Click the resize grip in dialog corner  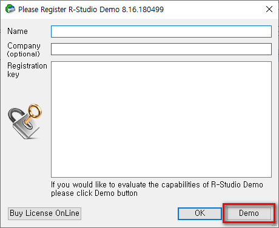pos(275,224)
